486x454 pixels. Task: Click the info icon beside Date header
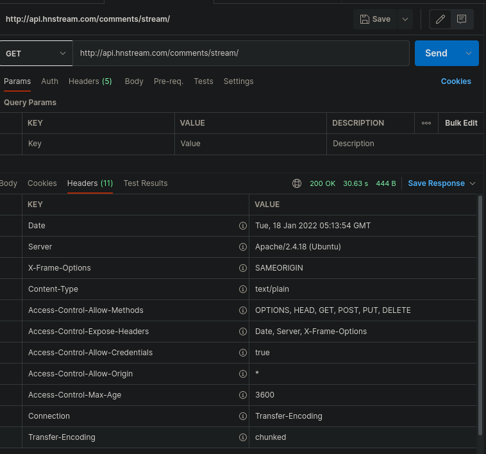tap(243, 226)
